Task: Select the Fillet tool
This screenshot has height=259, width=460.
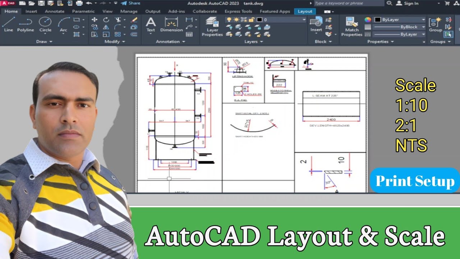Action: (x=118, y=27)
